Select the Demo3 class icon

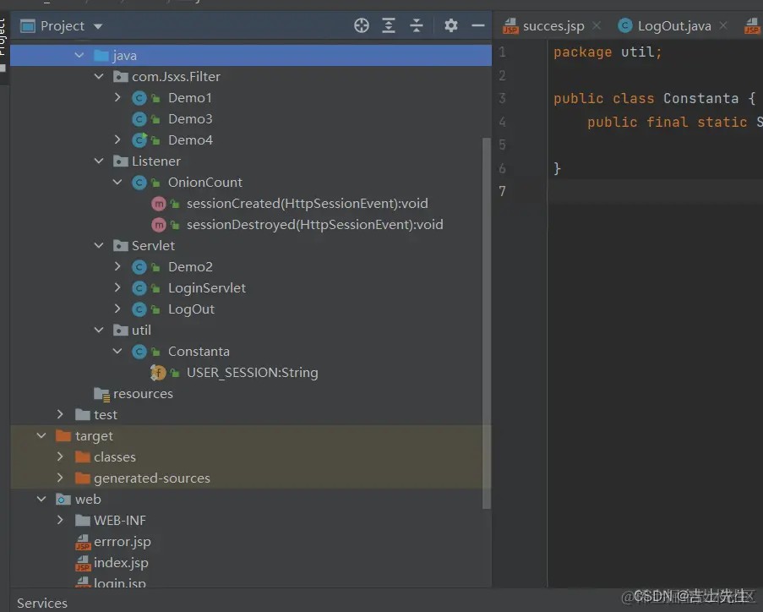point(139,119)
